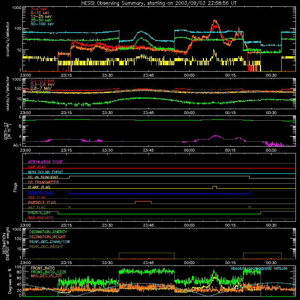300x300 pixels.
Task: Select the GAP_FLAG label
Action: point(37,167)
